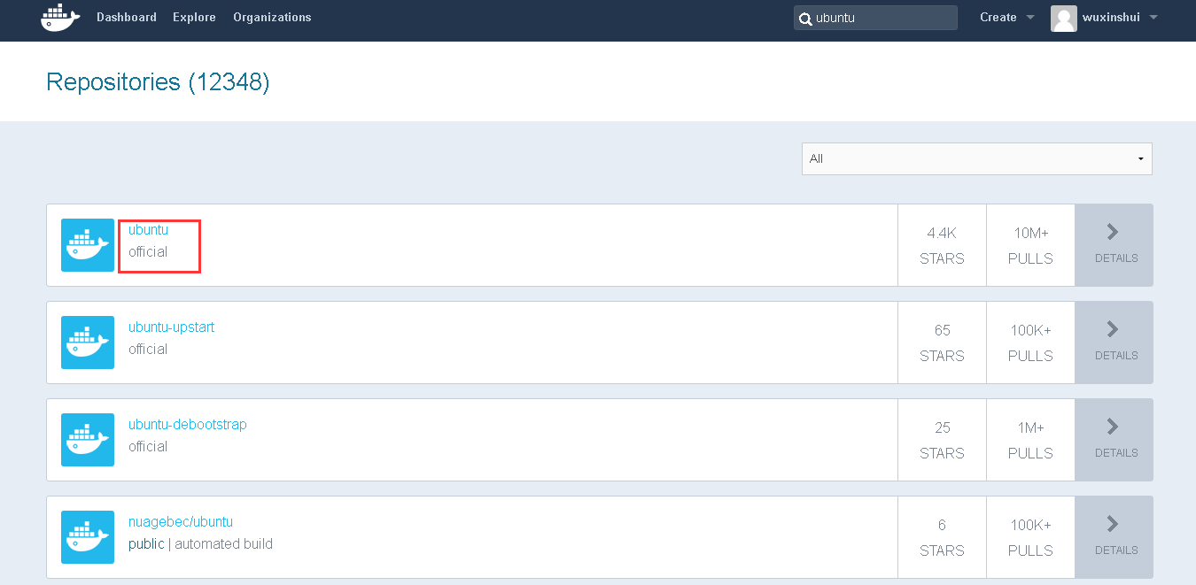Viewport: 1196px width, 585px height.
Task: Click the nuagebec/ubuntu repository whale icon
Action: coord(88,537)
